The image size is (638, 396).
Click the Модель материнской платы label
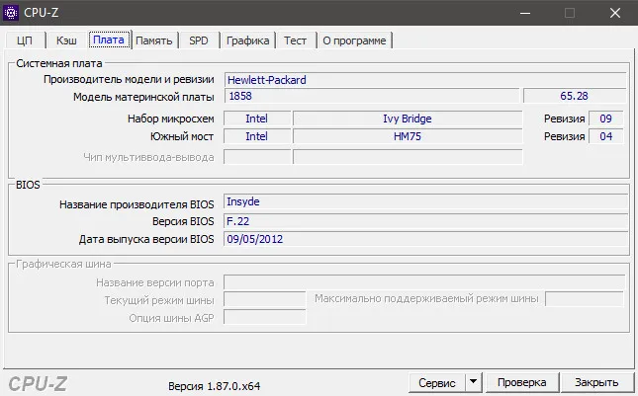point(143,97)
